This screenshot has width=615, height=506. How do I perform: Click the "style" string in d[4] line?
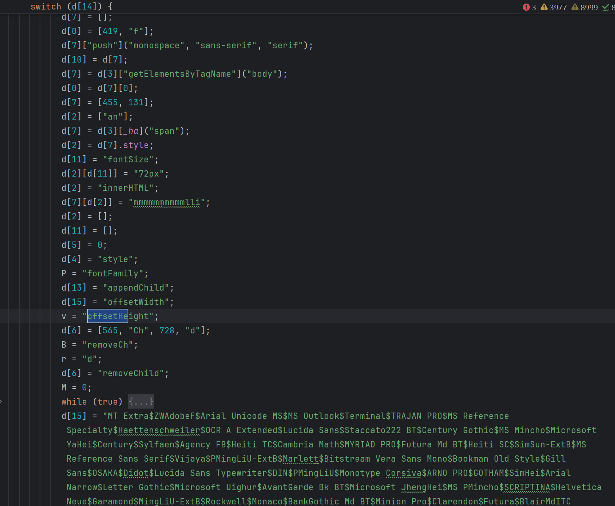coord(115,259)
